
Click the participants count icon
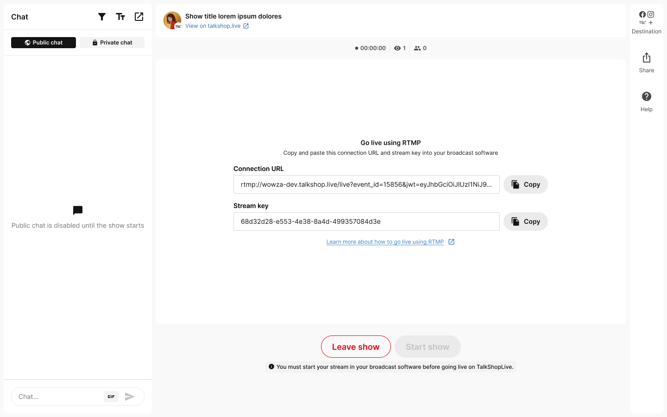coord(417,48)
